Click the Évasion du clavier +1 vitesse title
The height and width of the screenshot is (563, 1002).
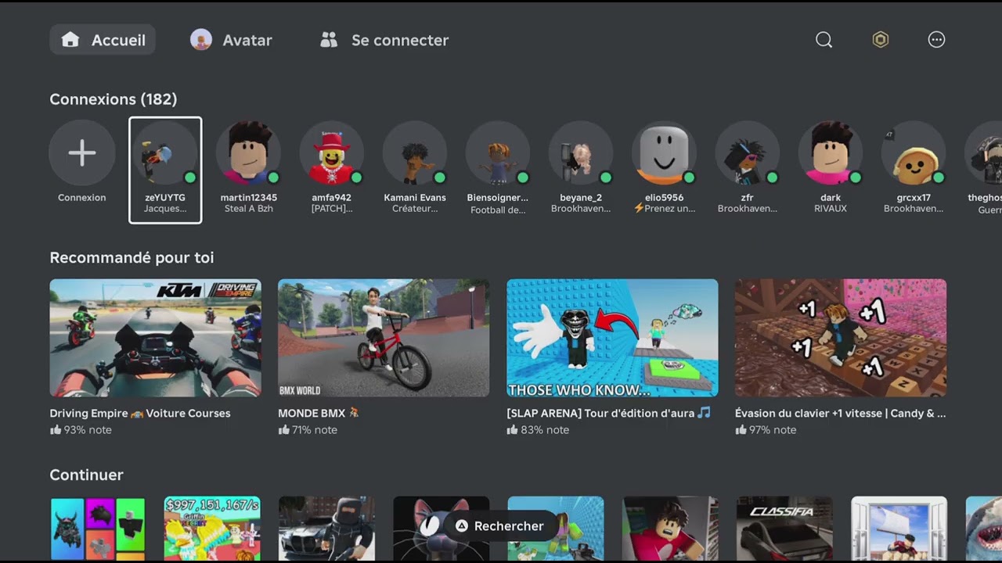pos(840,413)
